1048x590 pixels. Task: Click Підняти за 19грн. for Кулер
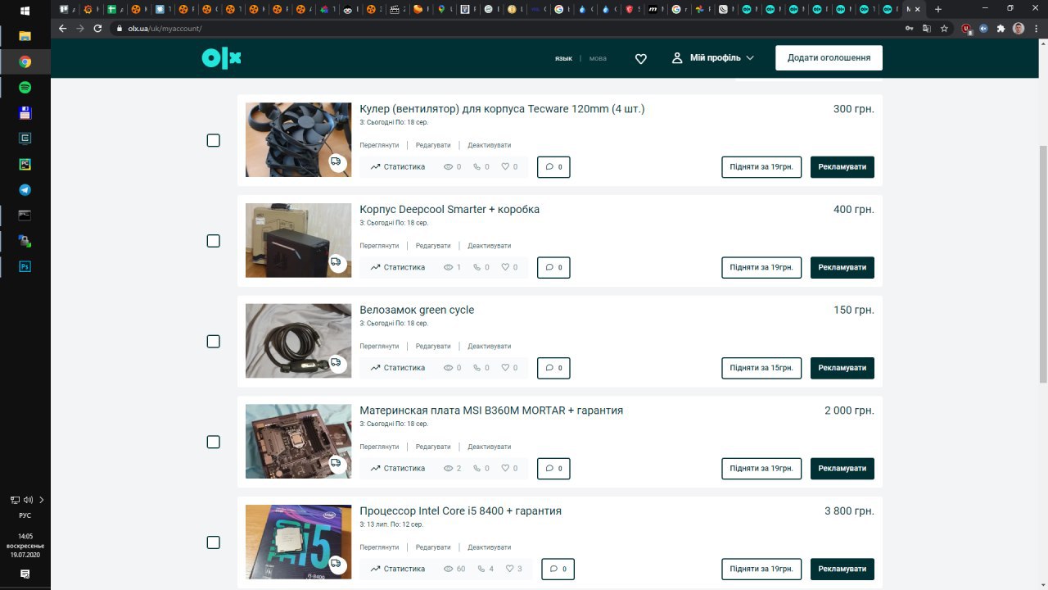pyautogui.click(x=761, y=167)
